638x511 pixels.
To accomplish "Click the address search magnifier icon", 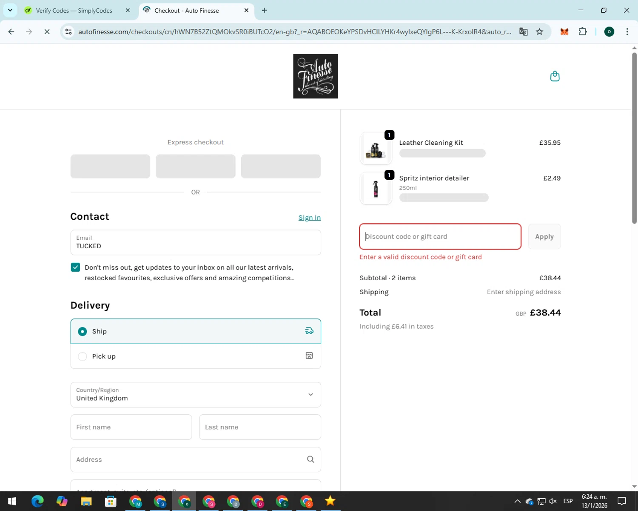I will 310,459.
